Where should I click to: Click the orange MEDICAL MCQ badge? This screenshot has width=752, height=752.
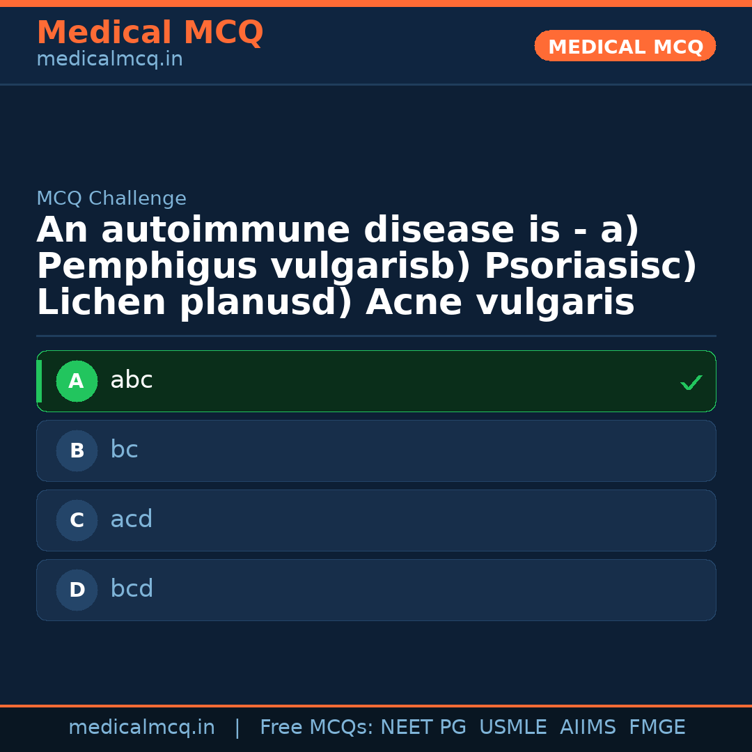pyautogui.click(x=625, y=46)
